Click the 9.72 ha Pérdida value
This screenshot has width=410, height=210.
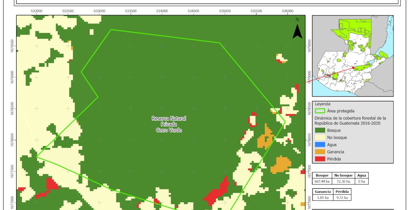click(x=341, y=197)
